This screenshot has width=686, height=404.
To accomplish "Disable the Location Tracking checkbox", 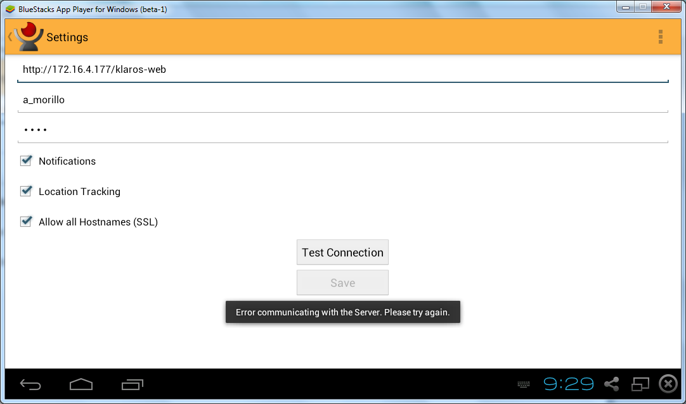I will pyautogui.click(x=26, y=191).
